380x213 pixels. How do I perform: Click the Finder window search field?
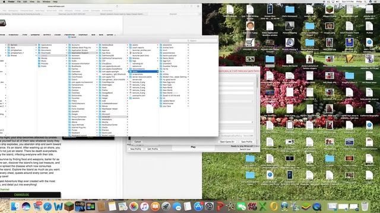(193, 41)
